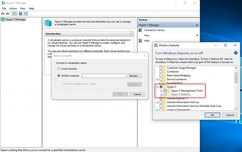Screen dimensions: 242x152
Task: Select Internet Information Services Hostable Web Core
Action: click(194, 106)
